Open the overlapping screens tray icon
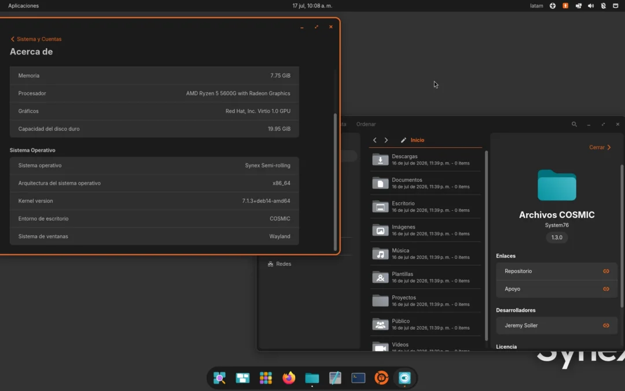Viewport: 625px width, 391px height. 578,6
